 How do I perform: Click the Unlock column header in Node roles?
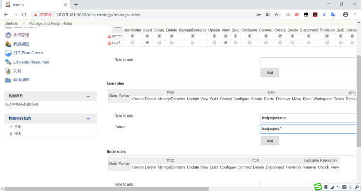(324, 167)
